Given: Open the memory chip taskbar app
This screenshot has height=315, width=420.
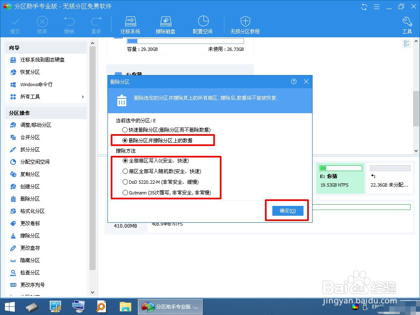Looking at the screenshot, I should [32, 307].
